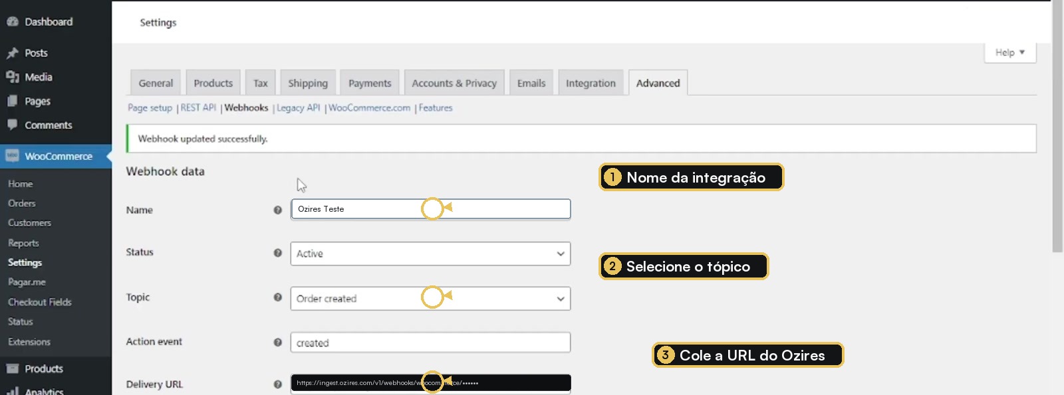Expand the Help dropdown
Image resolution: width=1064 pixels, height=395 pixels.
(1010, 52)
